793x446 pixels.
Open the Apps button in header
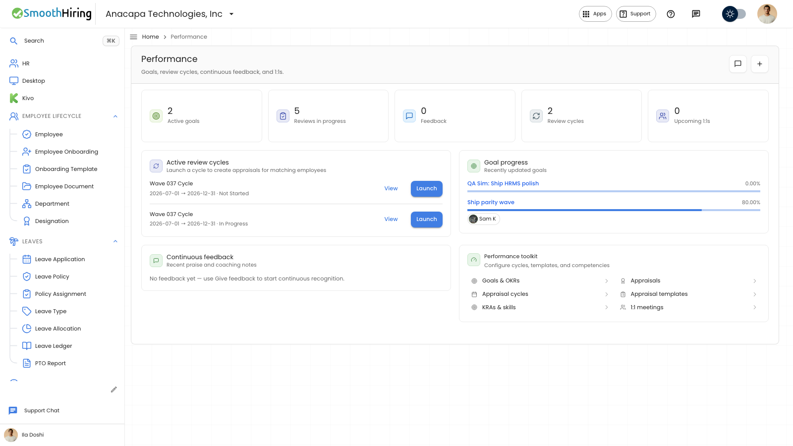(595, 14)
